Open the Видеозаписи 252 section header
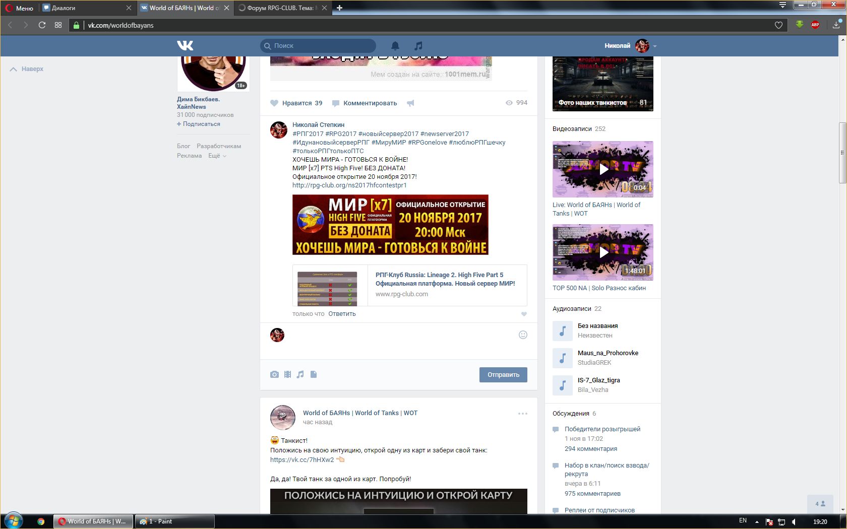847x529 pixels. 579,129
